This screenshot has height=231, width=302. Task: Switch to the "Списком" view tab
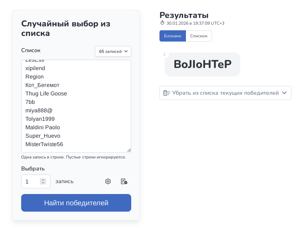199,36
